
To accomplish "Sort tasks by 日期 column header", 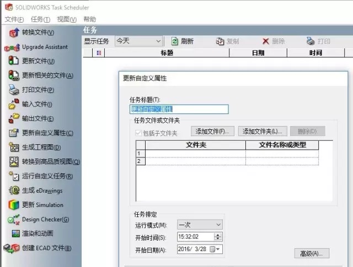I will click(258, 53).
